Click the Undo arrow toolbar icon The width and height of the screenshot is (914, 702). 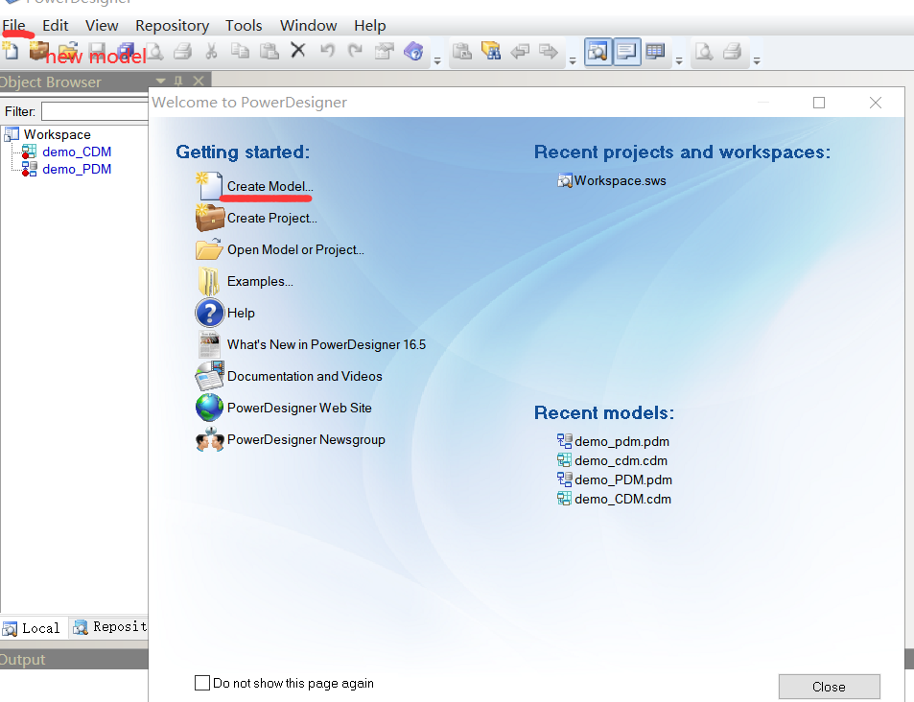(327, 52)
